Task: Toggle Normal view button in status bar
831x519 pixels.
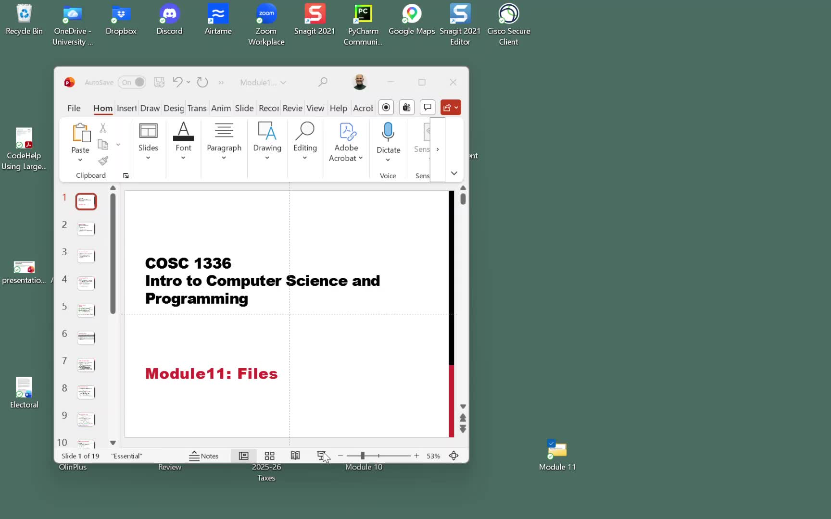Action: 244,456
